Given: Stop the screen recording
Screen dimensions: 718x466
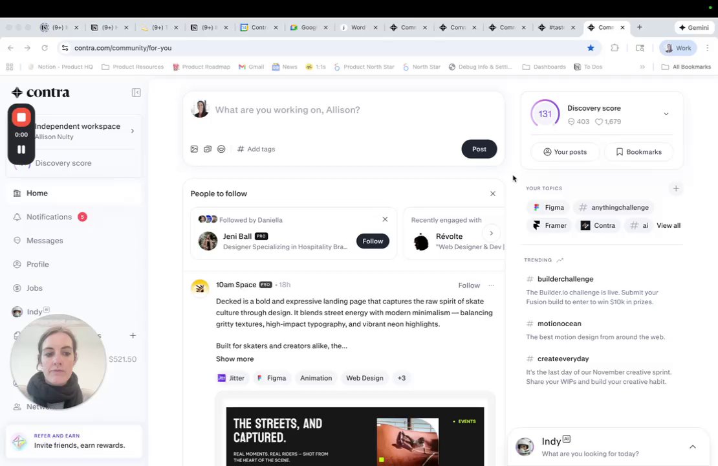Looking at the screenshot, I should tap(21, 117).
